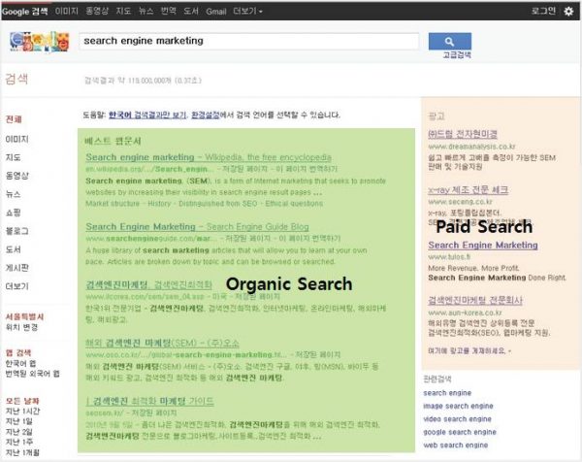Select 전체 in the left sidebar
This screenshot has width=582, height=462.
pyautogui.click(x=14, y=119)
